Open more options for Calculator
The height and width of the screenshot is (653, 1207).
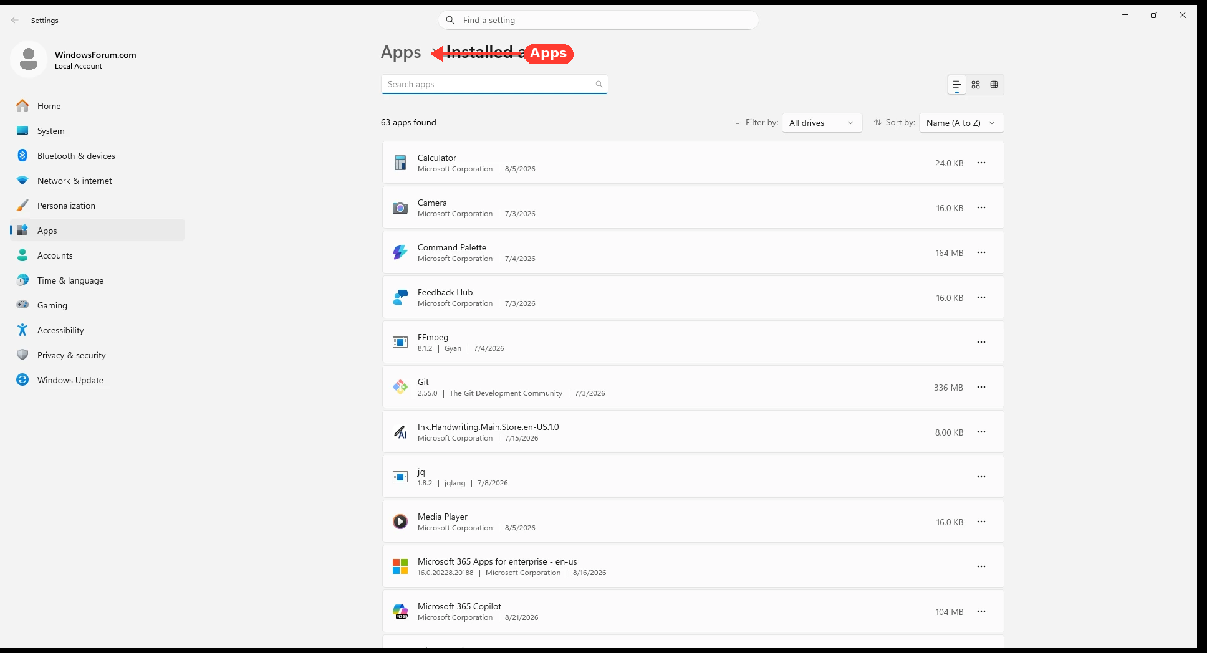click(981, 163)
